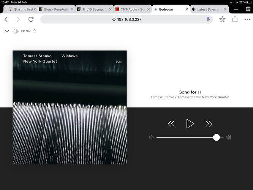Mute volume using the muted speaker icon
The image size is (253, 190).
pos(152,138)
